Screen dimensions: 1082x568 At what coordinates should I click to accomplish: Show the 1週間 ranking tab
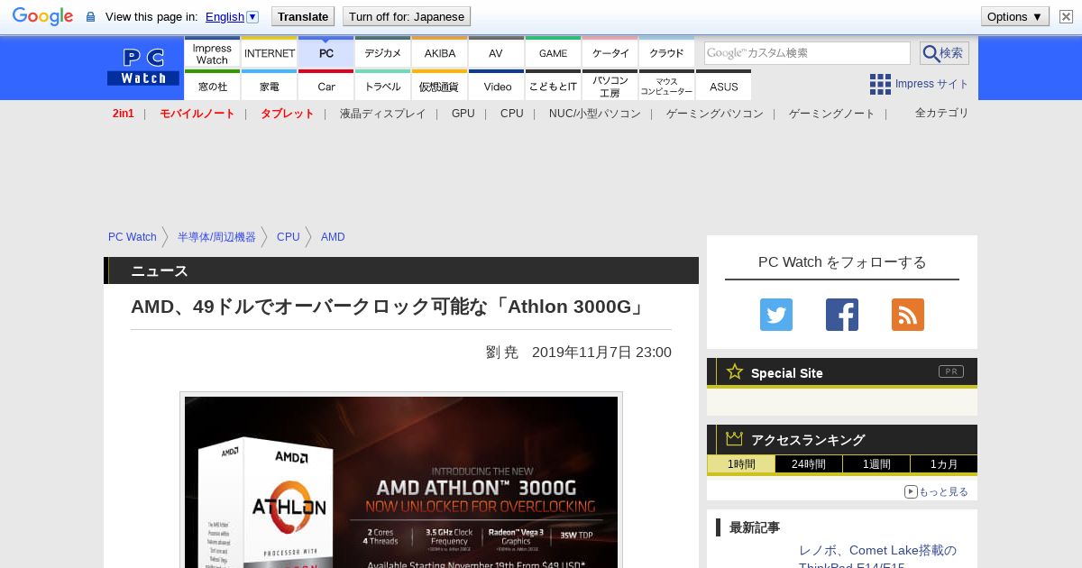tap(876, 464)
